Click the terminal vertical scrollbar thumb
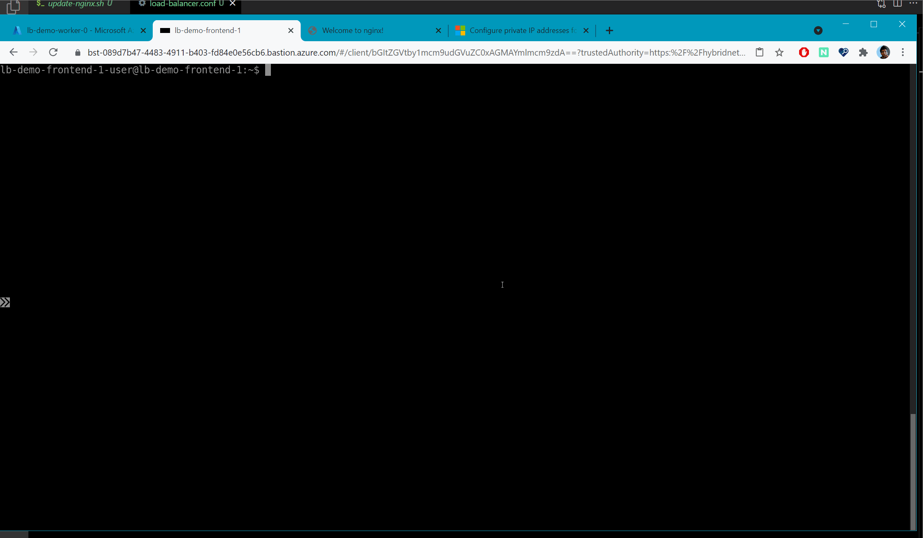923x538 pixels. pos(913,472)
